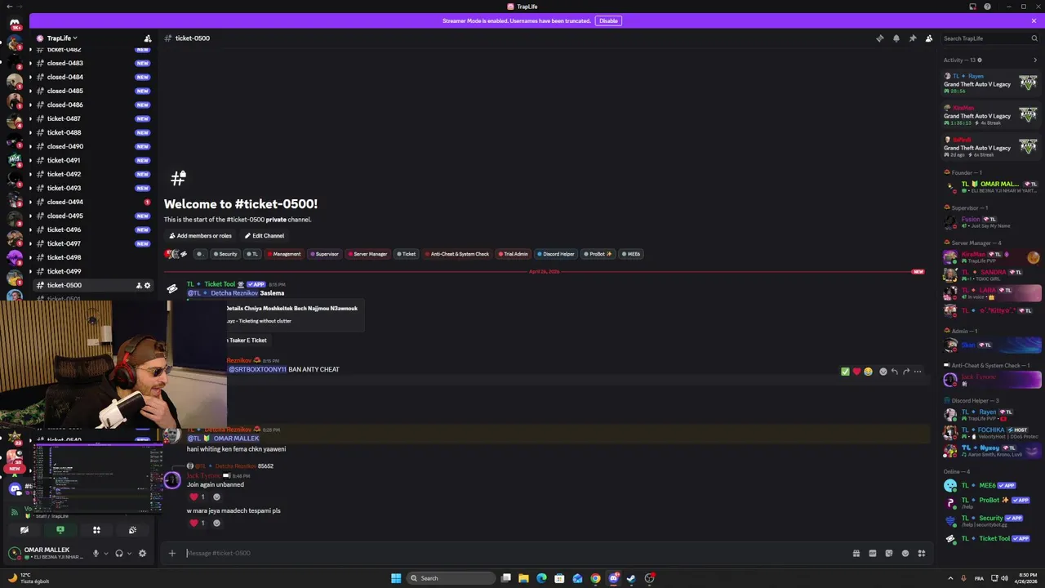Open notification settings bell icon
Image resolution: width=1045 pixels, height=588 pixels.
click(896, 38)
